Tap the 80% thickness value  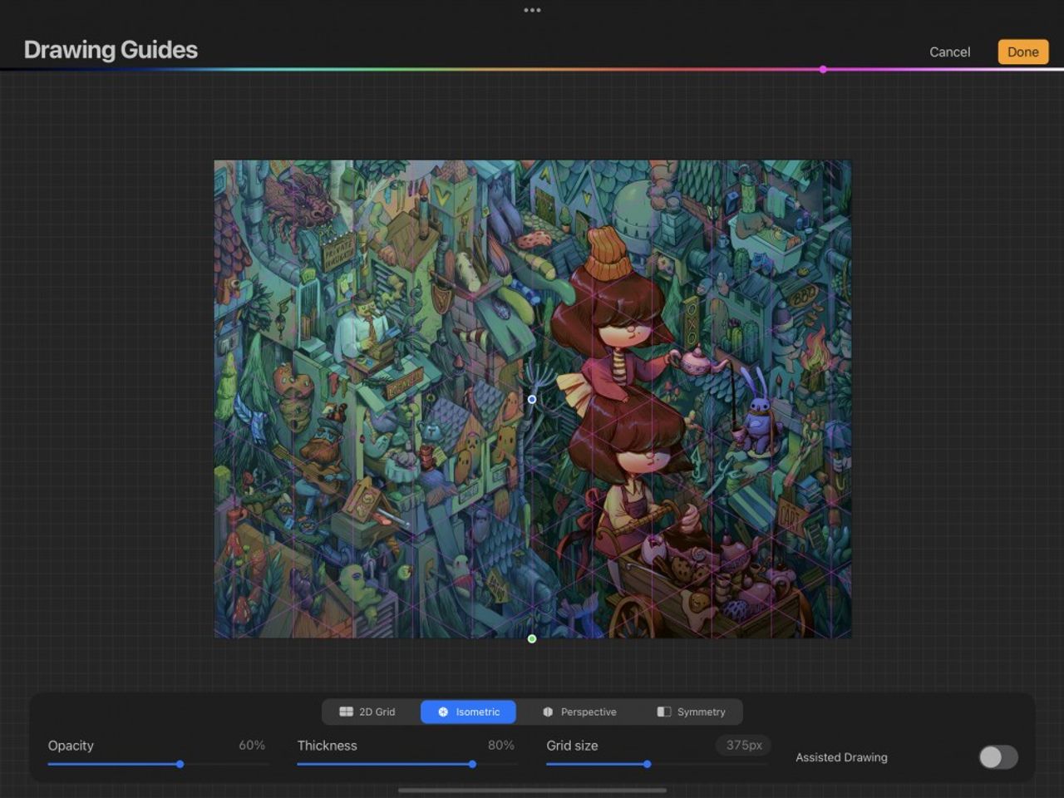pyautogui.click(x=500, y=746)
